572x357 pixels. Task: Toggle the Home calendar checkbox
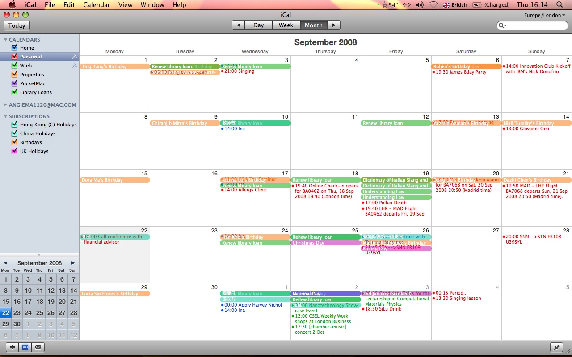(14, 48)
